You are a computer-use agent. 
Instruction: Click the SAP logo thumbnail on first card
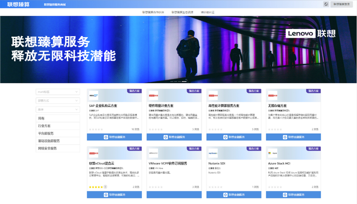click(x=93, y=96)
